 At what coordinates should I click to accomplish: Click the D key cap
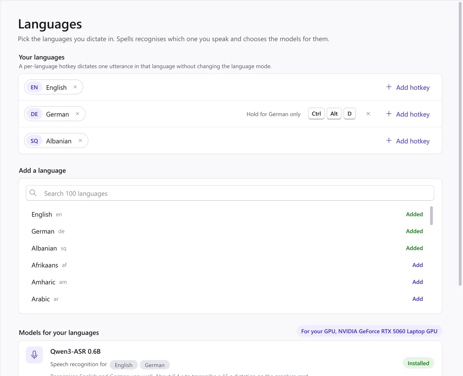[350, 114]
